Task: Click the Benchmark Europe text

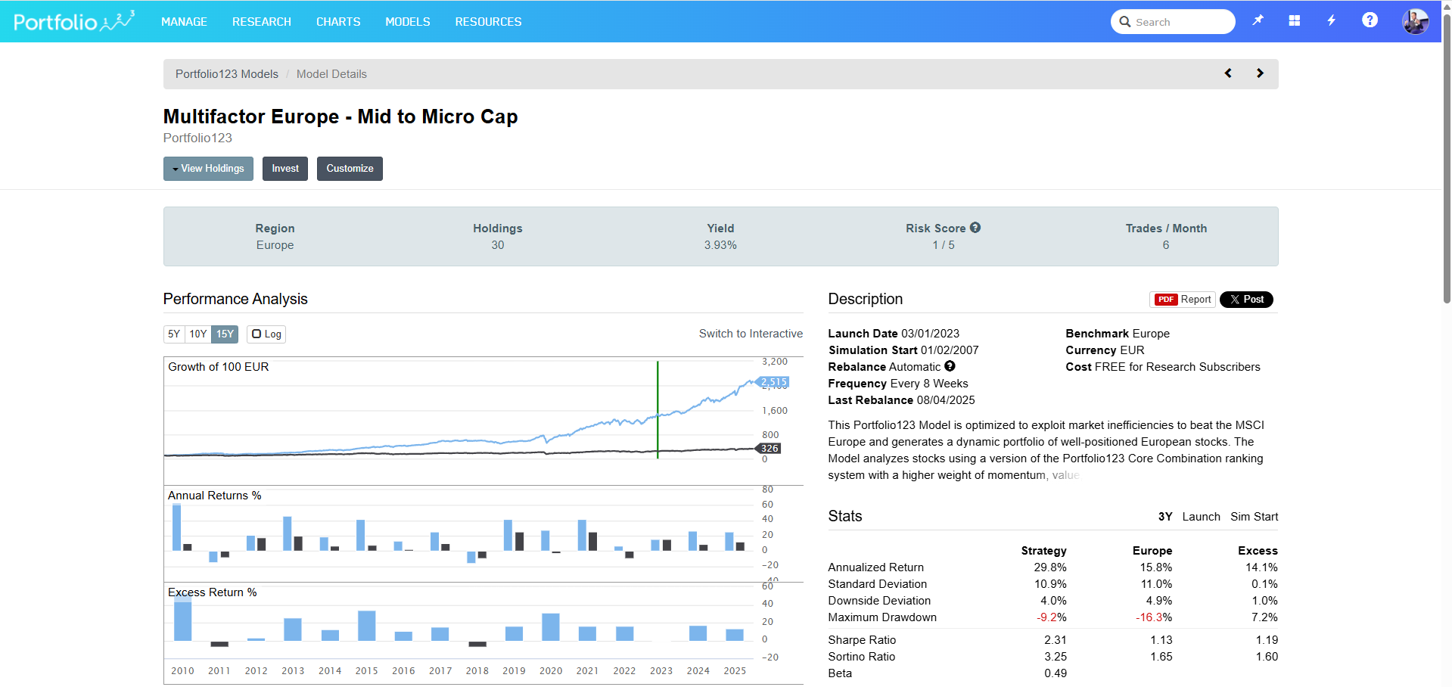Action: coord(1118,334)
